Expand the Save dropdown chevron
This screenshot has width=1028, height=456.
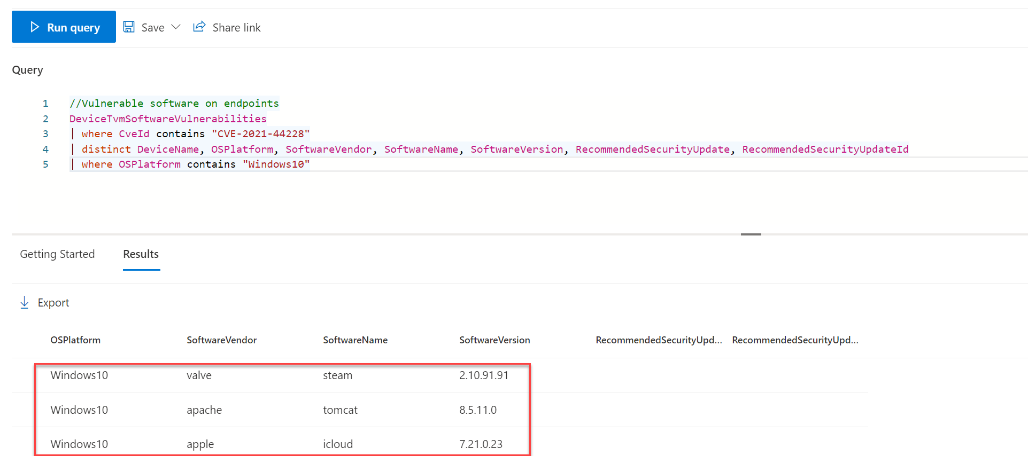pyautogui.click(x=176, y=27)
